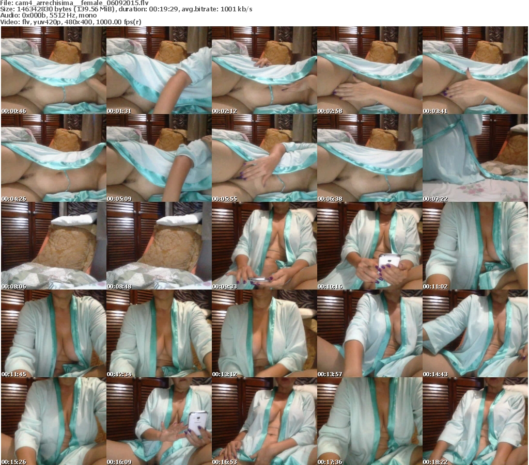Select the 'Size: 146342830 bytes' header line
Screen dimensions: 529x465
126,9
